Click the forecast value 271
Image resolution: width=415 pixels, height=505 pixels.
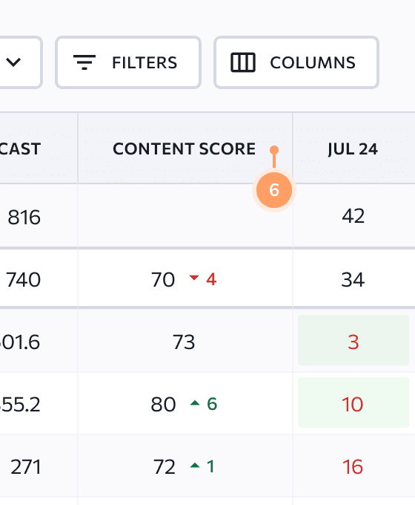(x=26, y=467)
